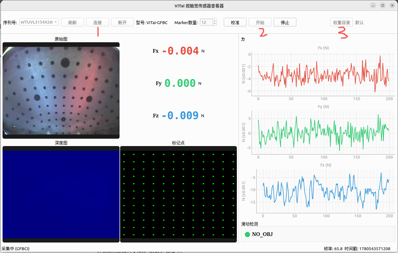
Task: Click the Marker数量 number input field
Action: coord(206,22)
